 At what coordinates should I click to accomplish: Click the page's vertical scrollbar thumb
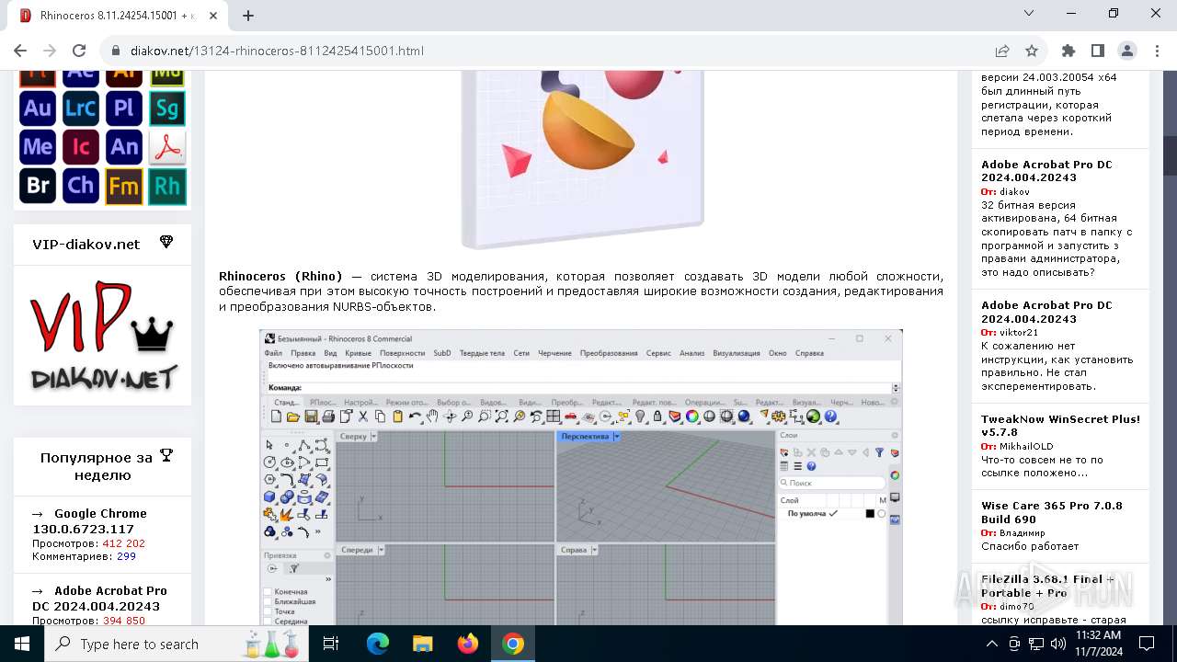(x=1170, y=154)
